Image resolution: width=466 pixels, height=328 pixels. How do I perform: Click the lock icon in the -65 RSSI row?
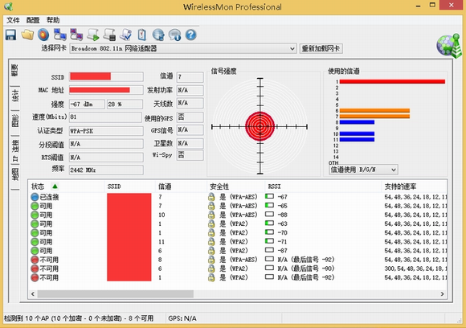(211, 206)
